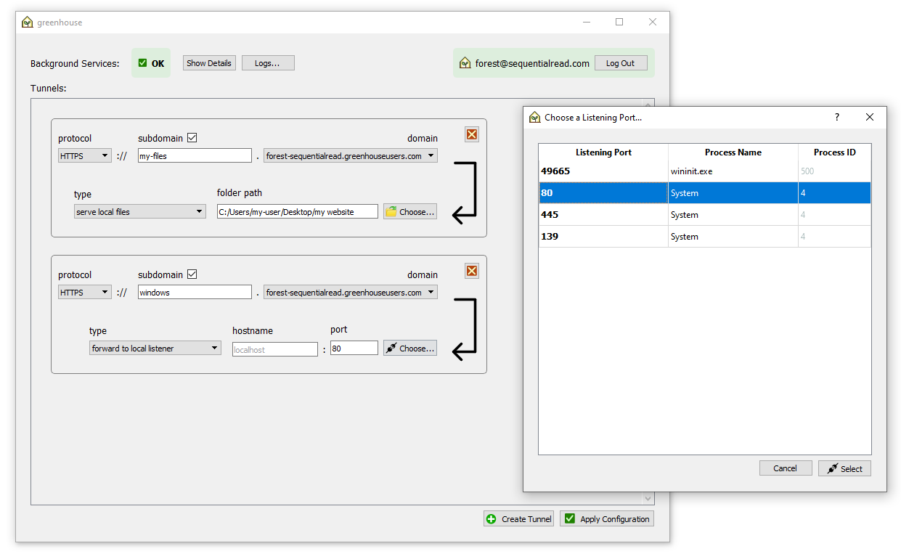901x554 pixels.
Task: Open protocol dropdown of my-files tunnel
Action: [84, 155]
